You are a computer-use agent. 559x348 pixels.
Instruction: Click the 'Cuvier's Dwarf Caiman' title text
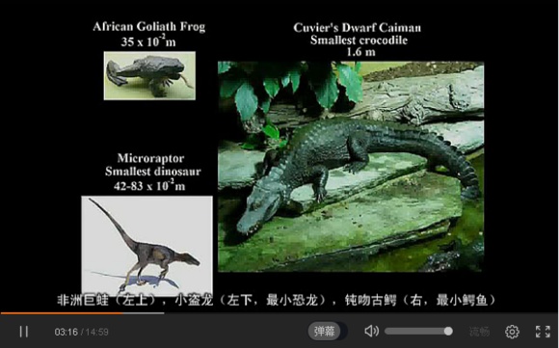pyautogui.click(x=358, y=27)
